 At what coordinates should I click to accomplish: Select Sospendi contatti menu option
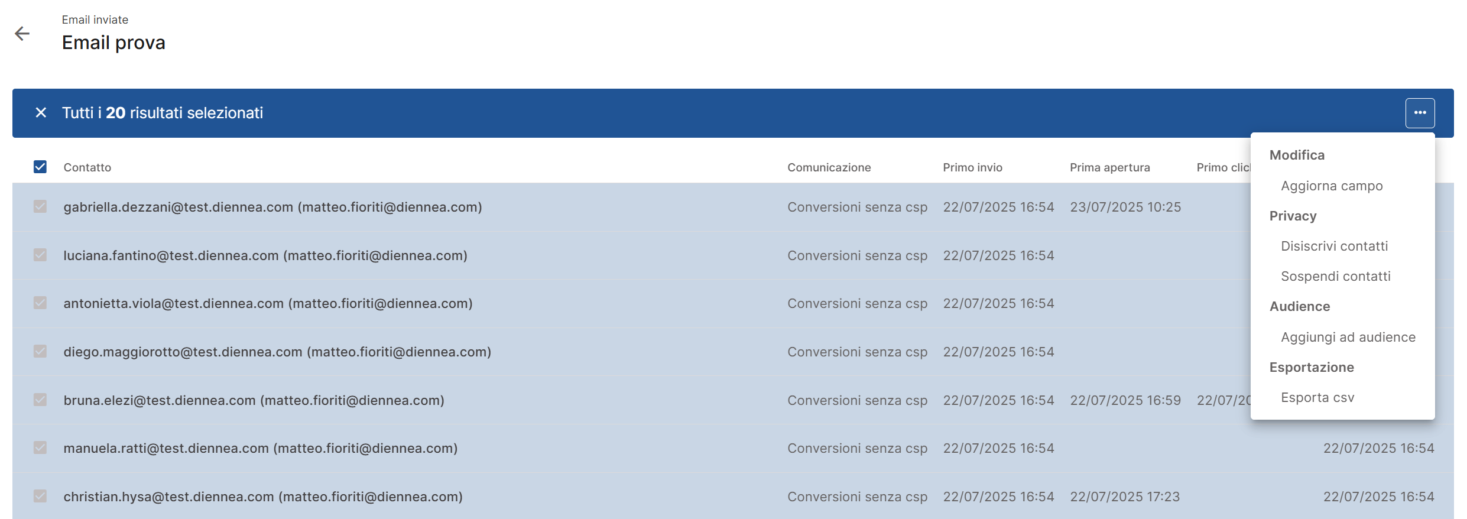pyautogui.click(x=1335, y=276)
